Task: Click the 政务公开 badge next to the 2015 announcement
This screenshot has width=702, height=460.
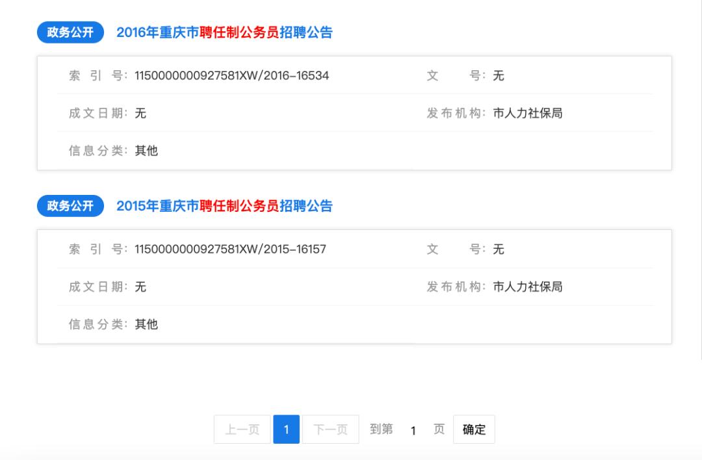Action: [68, 206]
